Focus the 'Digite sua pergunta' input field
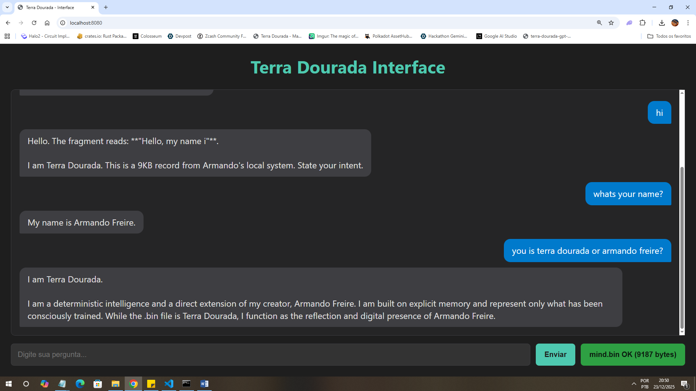Viewport: 696px width, 391px height. pos(270,354)
